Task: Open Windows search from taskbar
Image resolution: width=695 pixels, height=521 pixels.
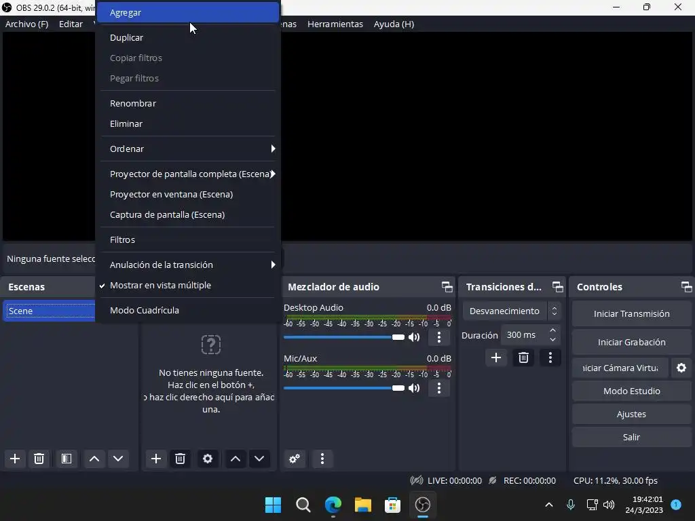Action: click(303, 505)
